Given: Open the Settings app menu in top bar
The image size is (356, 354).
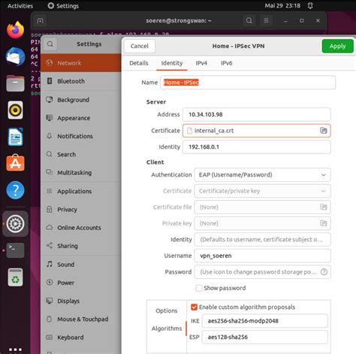Looking at the screenshot, I should [x=63, y=6].
